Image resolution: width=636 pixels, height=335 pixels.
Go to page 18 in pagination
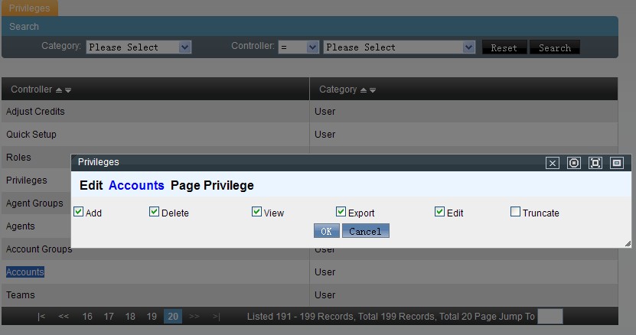point(130,317)
